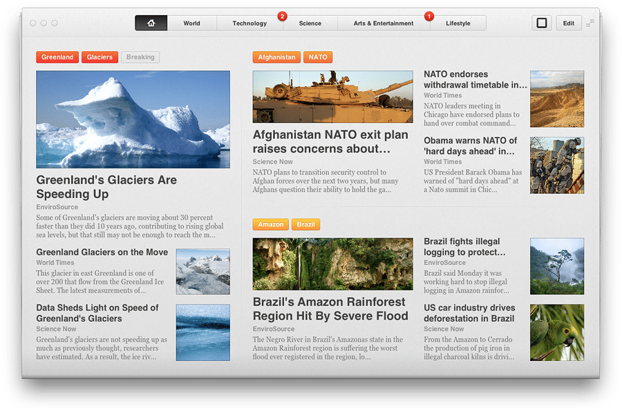Open the Technology tab
Viewport: 622px width, 410px height.
[249, 23]
